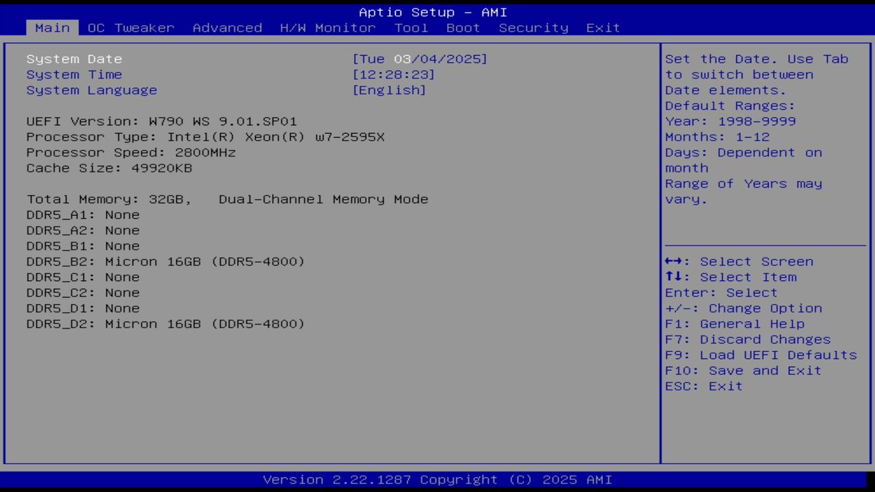
Task: Click the Processor Speed 2800MHz line
Action: 131,152
